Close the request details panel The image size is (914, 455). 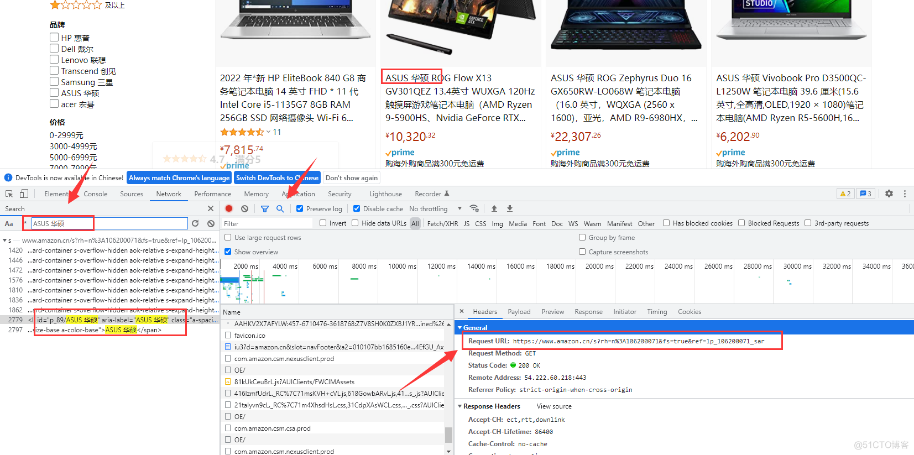(x=462, y=311)
